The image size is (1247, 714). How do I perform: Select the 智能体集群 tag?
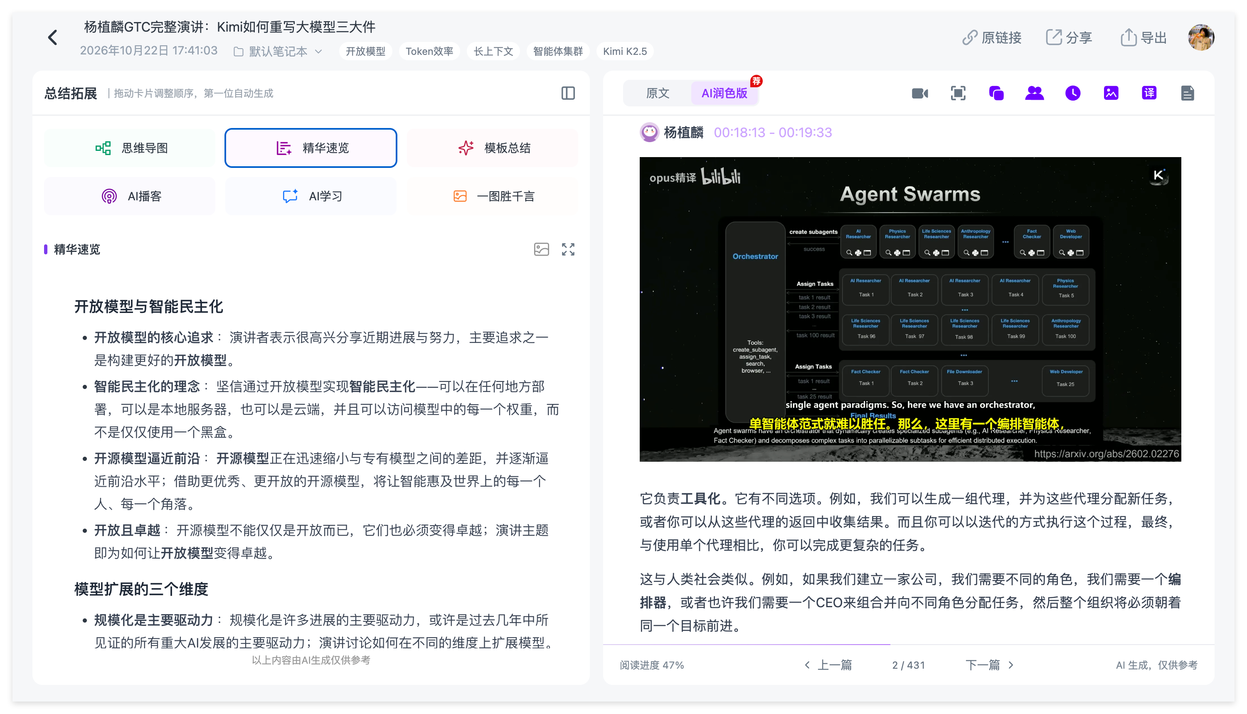coord(558,52)
